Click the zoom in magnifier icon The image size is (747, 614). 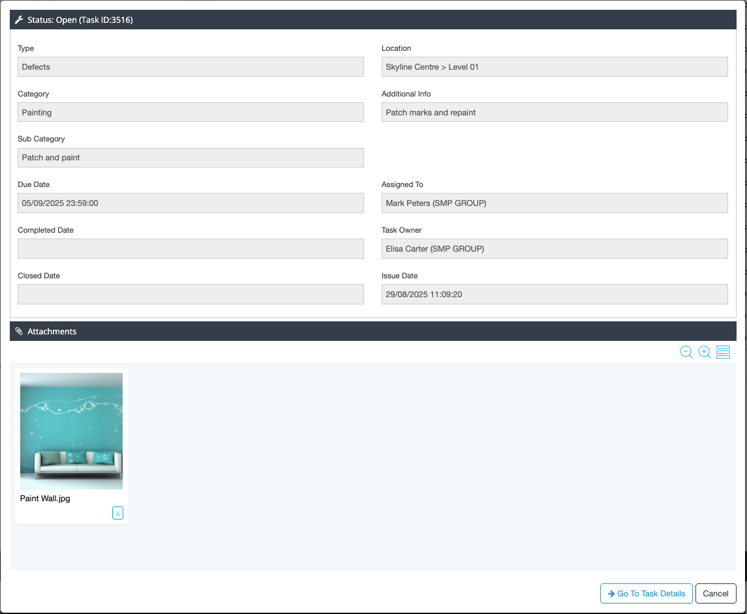tap(704, 352)
